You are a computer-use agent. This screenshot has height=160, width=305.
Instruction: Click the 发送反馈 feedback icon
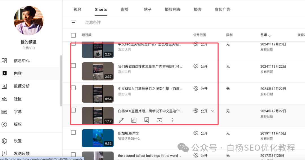point(4,154)
